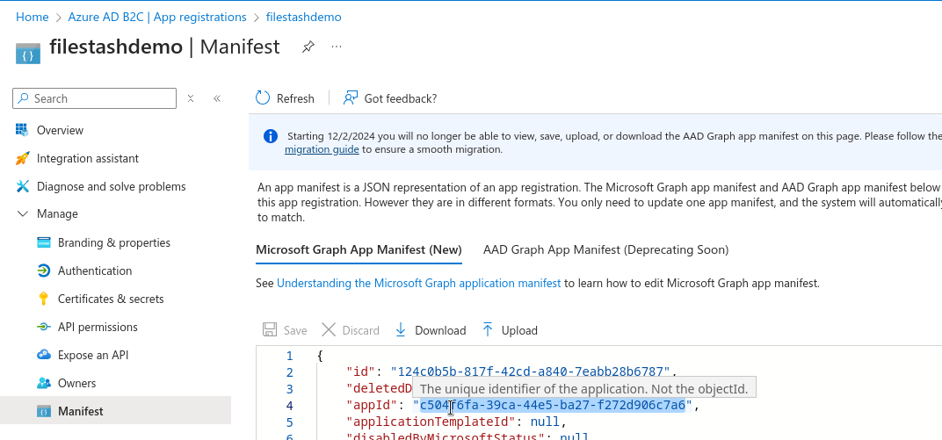This screenshot has width=942, height=440.
Task: Click the API permissions icon
Action: coord(44,328)
